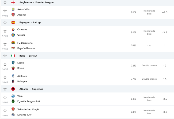The height and width of the screenshot is (119, 174).
Task: Open the Italie - Serie A league
Action: click(x=28, y=56)
